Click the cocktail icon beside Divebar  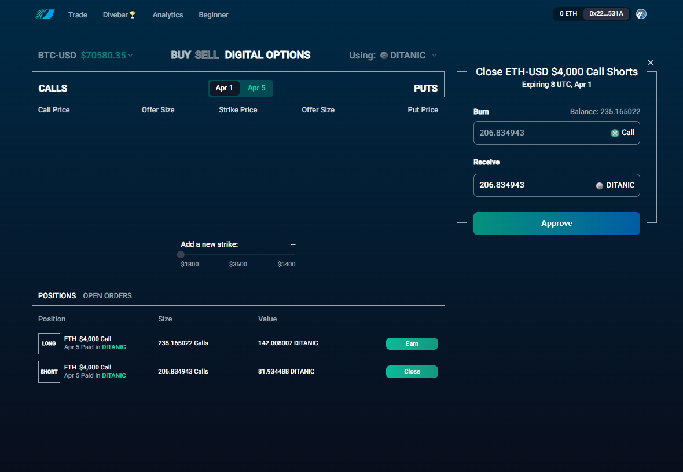133,14
